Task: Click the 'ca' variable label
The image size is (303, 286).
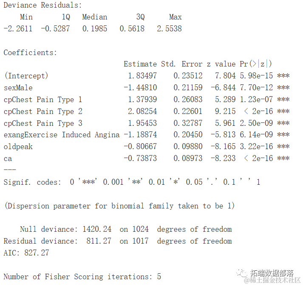Action: pyautogui.click(x=8, y=158)
